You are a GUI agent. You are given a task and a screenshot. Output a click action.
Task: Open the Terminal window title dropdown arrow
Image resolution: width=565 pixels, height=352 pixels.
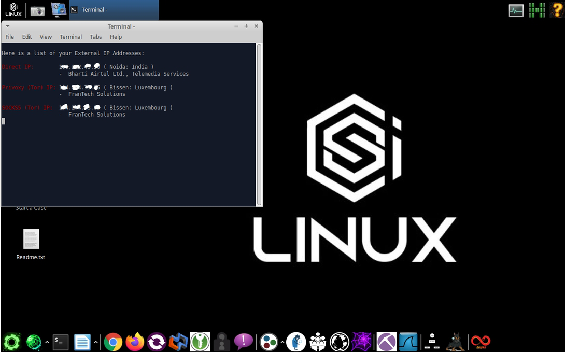tap(8, 26)
